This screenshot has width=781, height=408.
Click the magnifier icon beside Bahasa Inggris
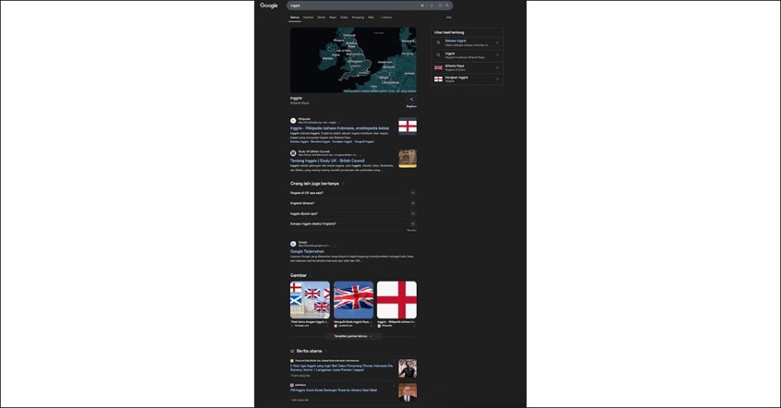(438, 42)
